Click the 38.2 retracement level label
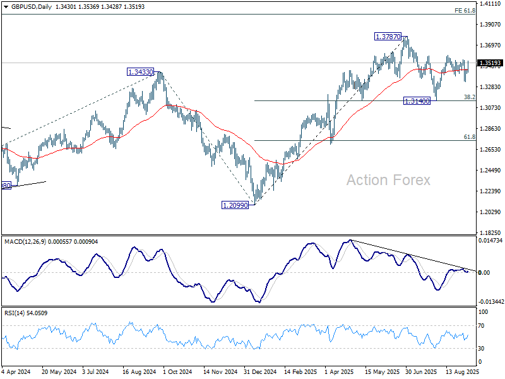 point(470,97)
